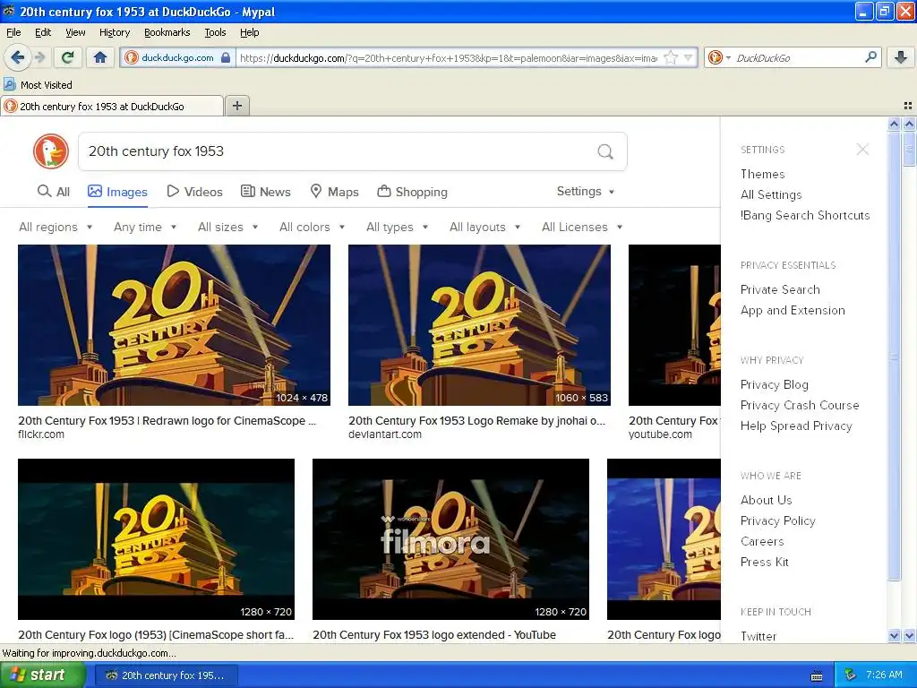Open App and Extension link

793,310
